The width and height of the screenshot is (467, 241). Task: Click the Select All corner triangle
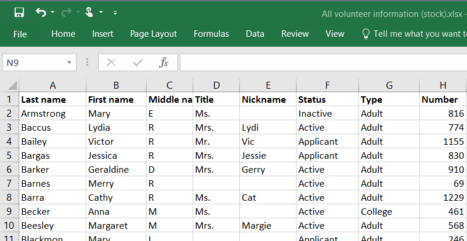[x=11, y=85]
